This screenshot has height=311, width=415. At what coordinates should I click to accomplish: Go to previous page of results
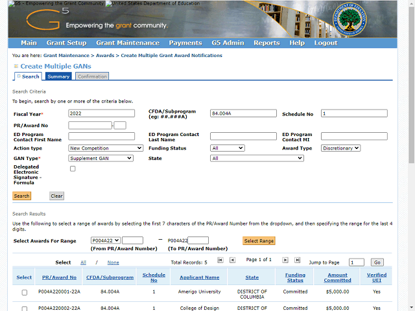[232, 260]
